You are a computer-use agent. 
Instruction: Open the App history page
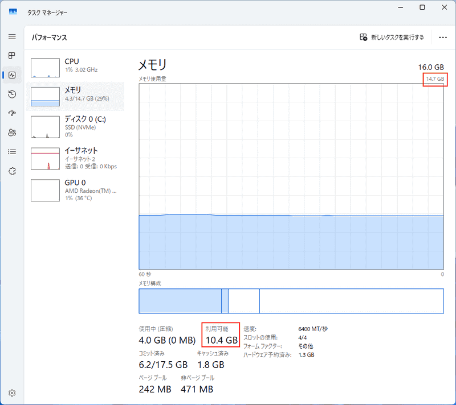click(x=11, y=94)
